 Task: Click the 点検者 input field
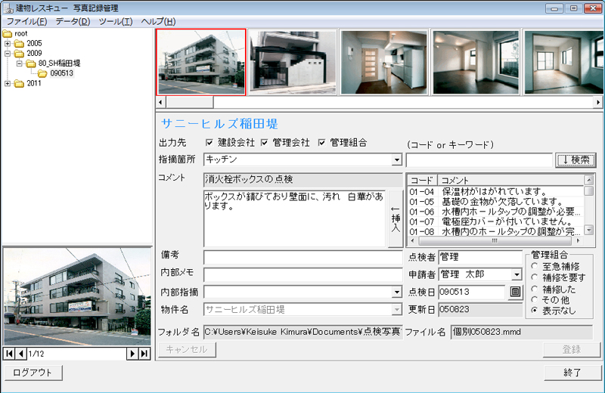coord(480,257)
